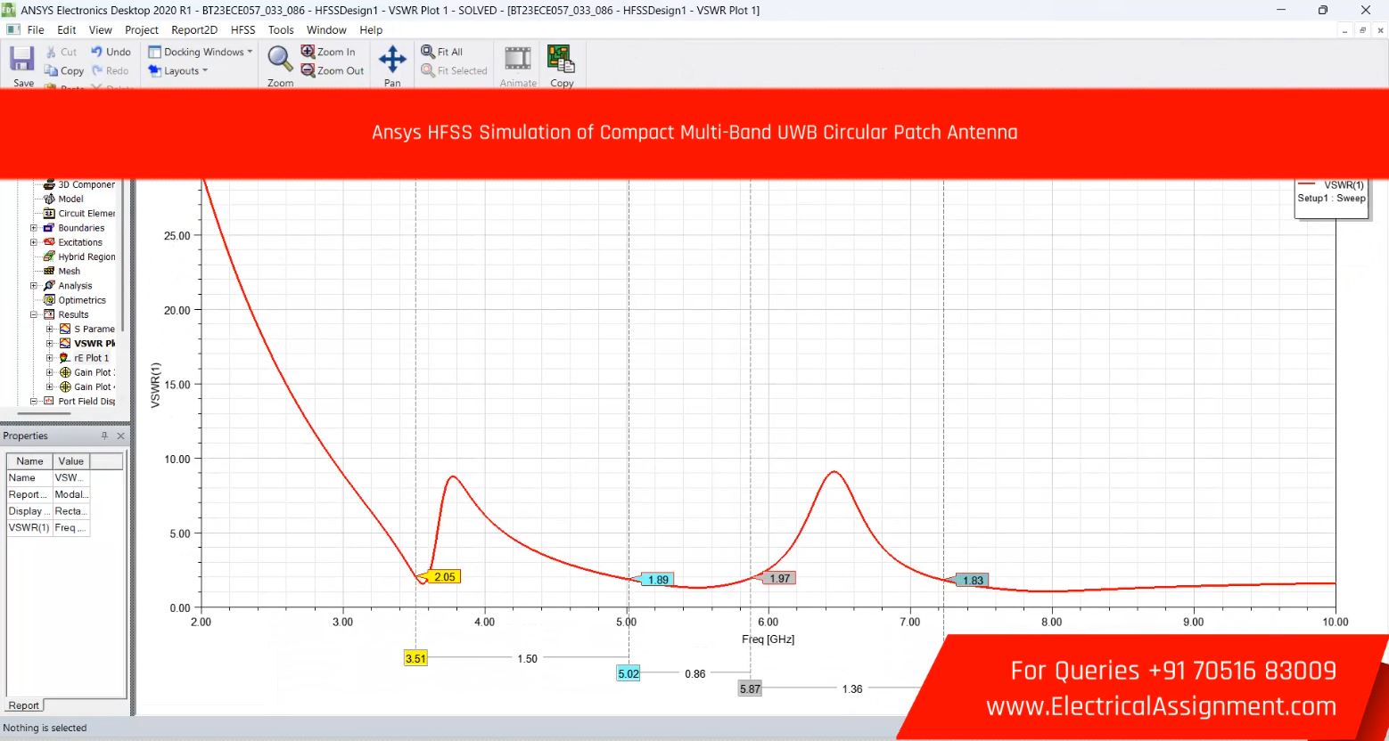Open the Window menu
This screenshot has width=1389, height=741.
click(326, 29)
